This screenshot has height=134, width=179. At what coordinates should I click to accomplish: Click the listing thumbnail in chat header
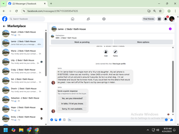pyautogui.click(x=54, y=29)
